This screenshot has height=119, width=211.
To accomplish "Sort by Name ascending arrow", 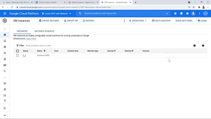I will click(45, 51).
